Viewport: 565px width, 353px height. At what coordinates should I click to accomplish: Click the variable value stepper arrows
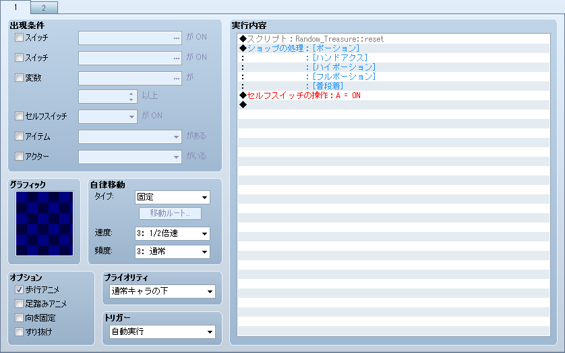click(x=131, y=96)
